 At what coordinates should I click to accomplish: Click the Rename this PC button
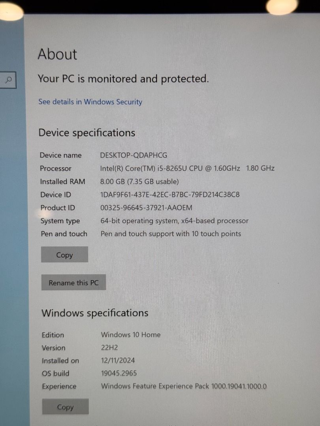tap(73, 282)
